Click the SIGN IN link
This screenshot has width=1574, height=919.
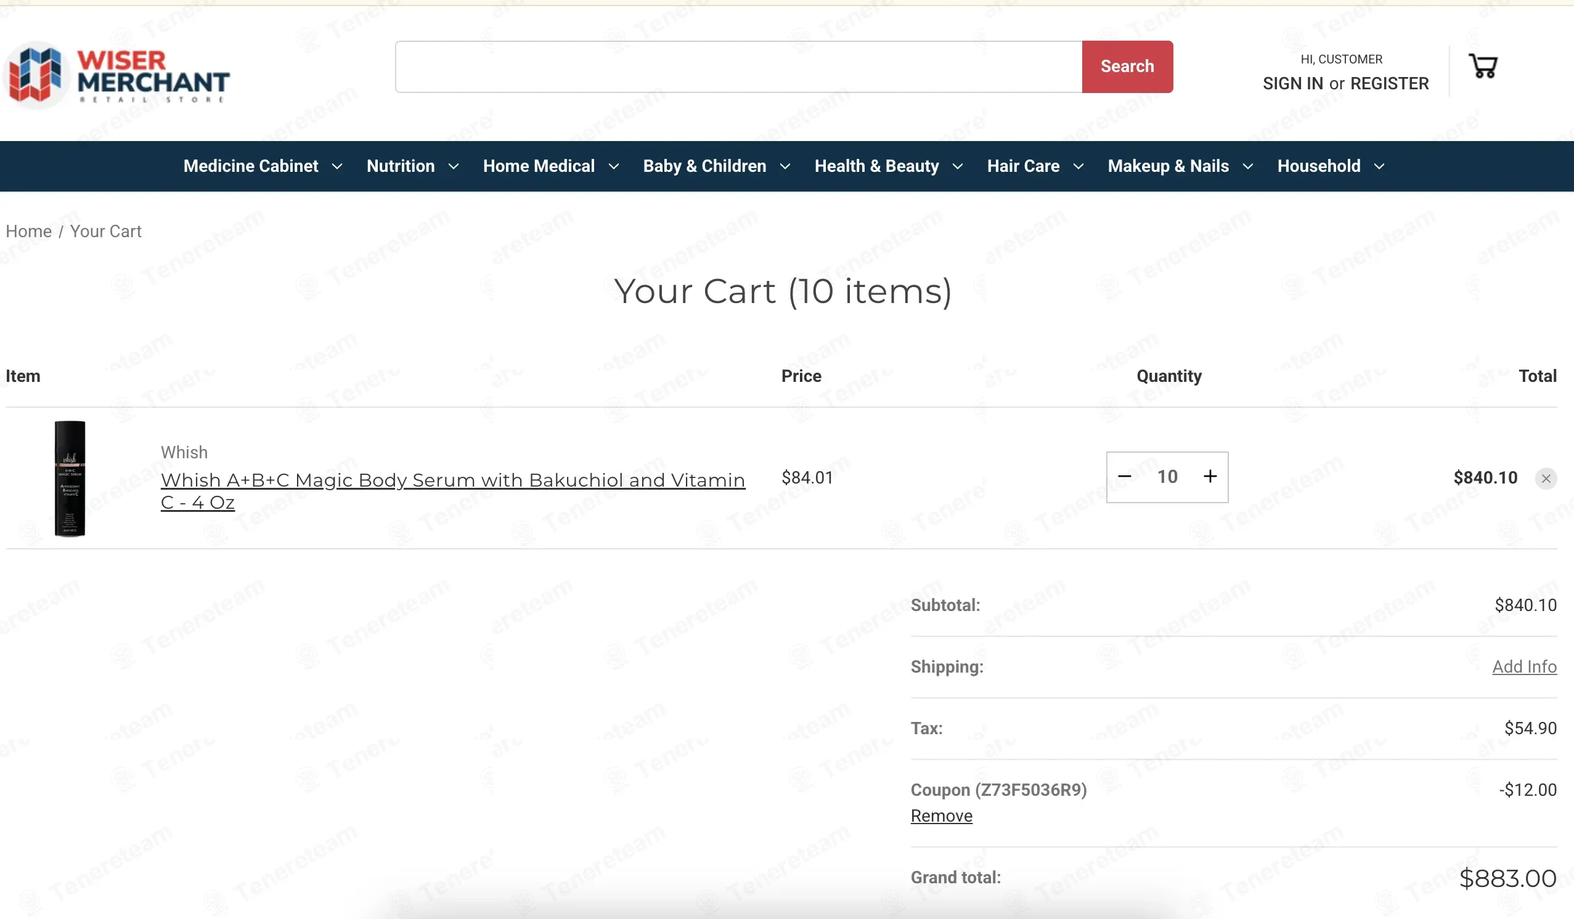pos(1292,83)
